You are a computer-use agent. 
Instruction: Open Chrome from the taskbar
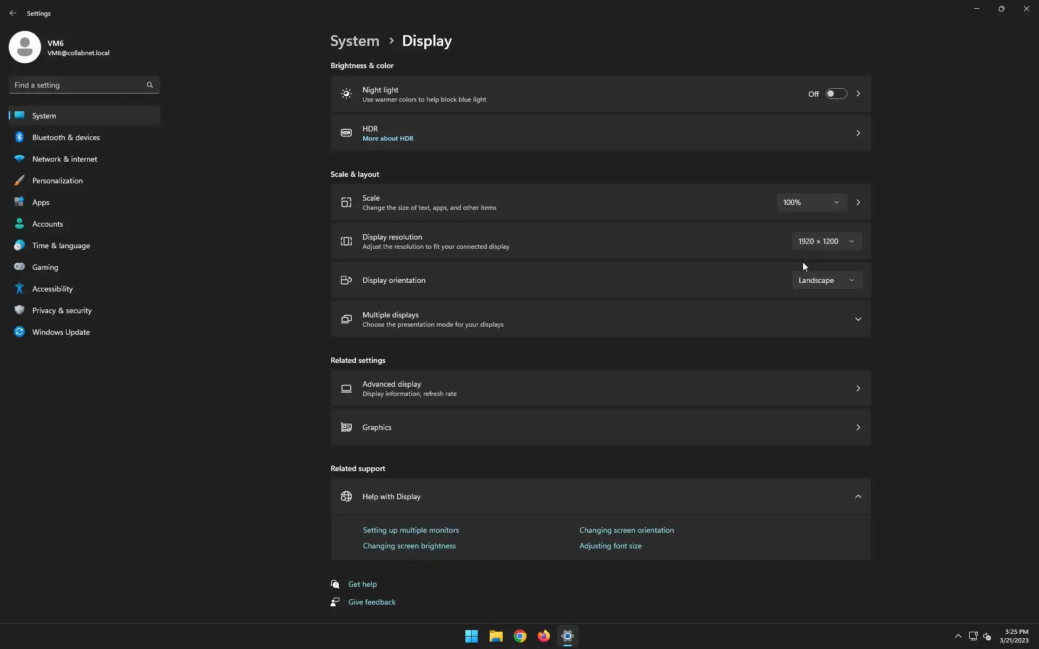click(519, 636)
